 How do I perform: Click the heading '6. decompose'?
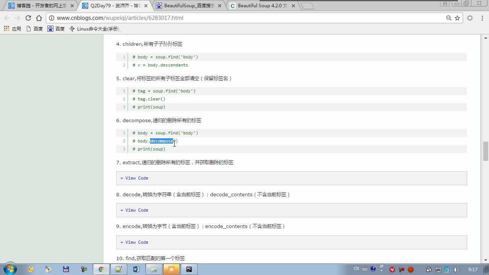[159, 120]
